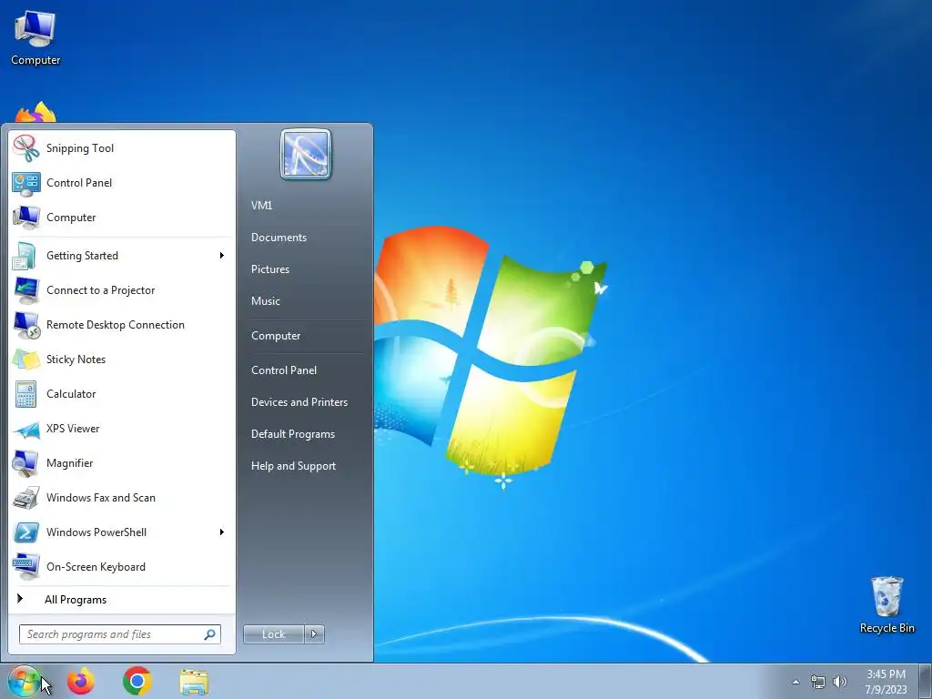Click the user account picture
The height and width of the screenshot is (699, 932).
tap(306, 155)
